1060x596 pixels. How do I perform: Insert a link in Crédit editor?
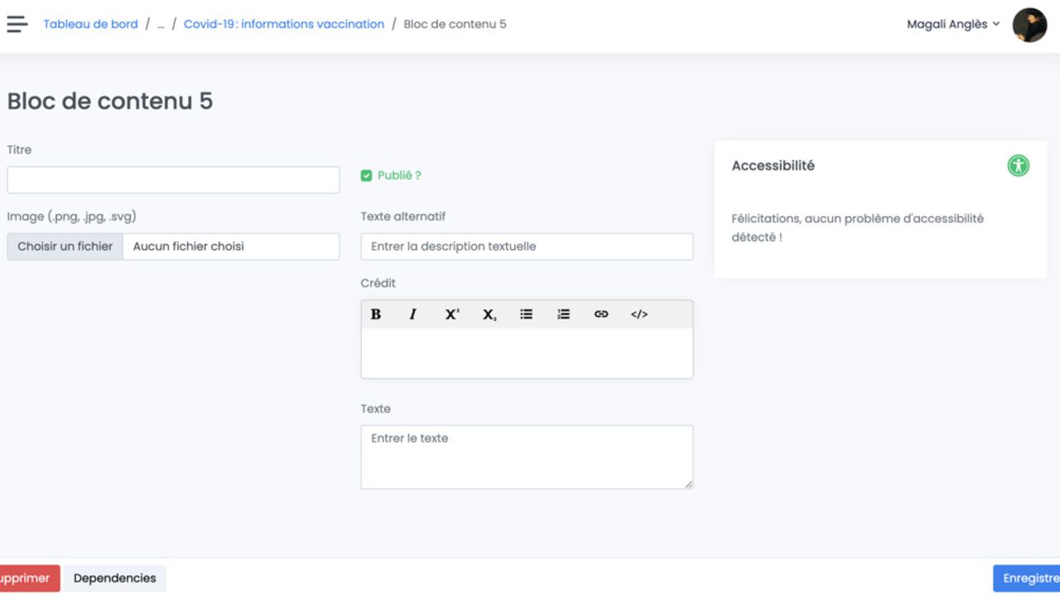click(601, 315)
